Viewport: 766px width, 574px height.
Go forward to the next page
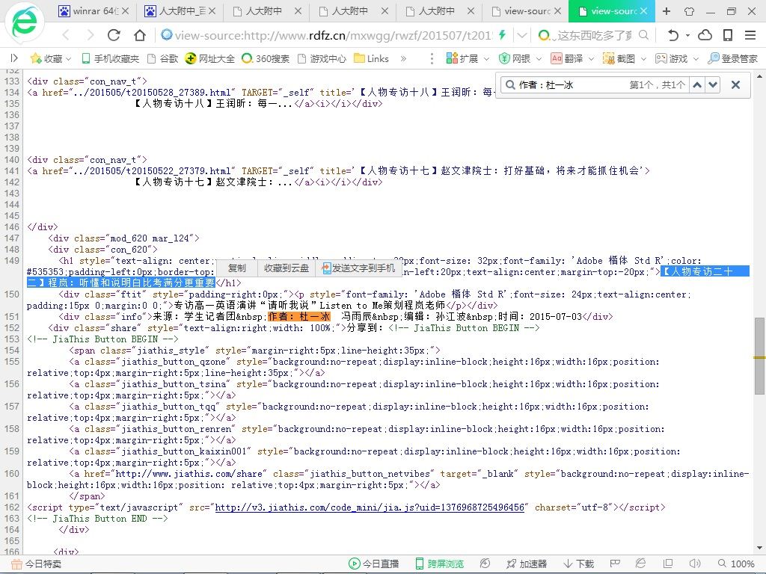click(90, 35)
